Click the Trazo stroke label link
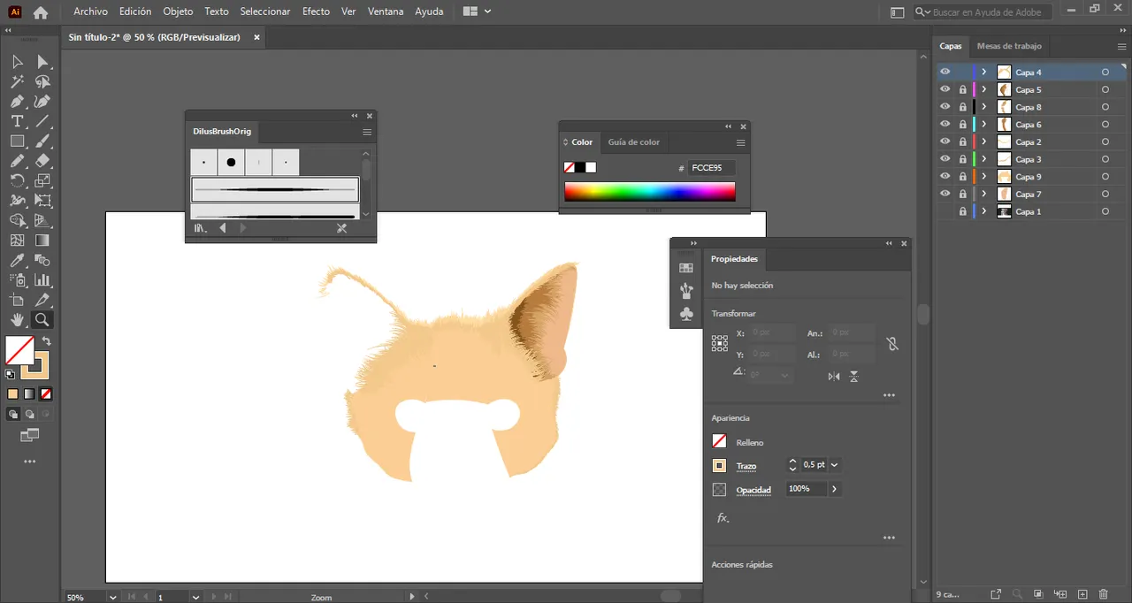This screenshot has height=603, width=1132. [746, 466]
